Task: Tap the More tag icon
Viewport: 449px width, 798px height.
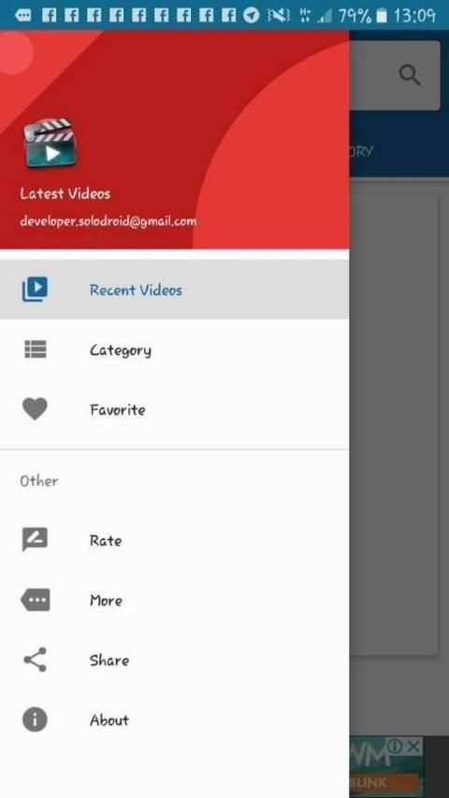Action: [36, 600]
